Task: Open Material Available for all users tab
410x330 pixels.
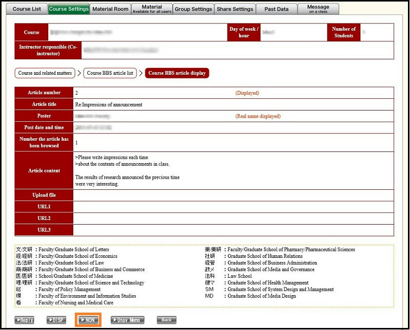Action: point(152,9)
